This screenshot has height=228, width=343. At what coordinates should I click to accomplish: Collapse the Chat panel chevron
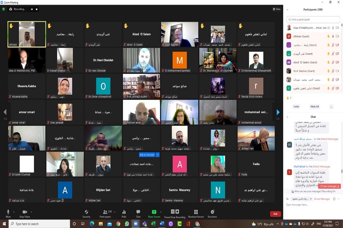[287, 117]
